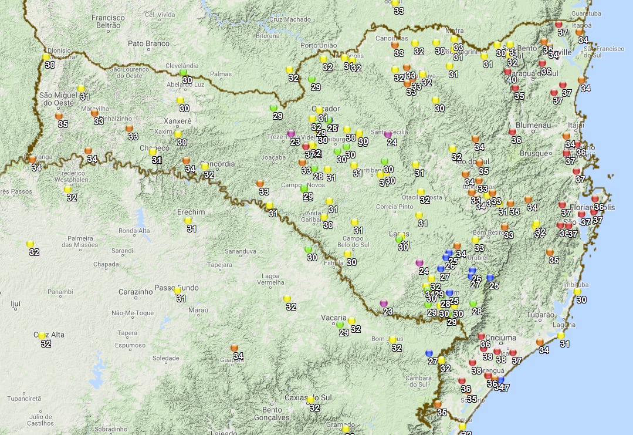Select the magenta 23 marker south of Campo Belo do Sul

pos(383,302)
